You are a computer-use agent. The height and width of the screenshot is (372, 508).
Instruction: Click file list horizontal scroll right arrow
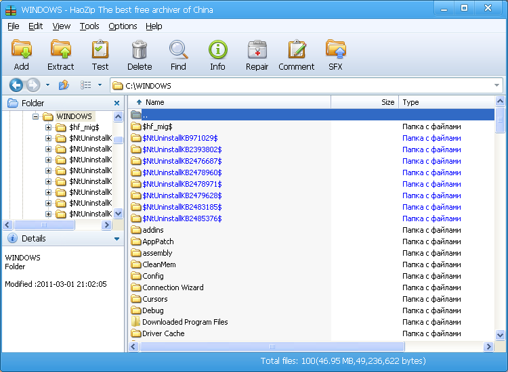coord(488,347)
